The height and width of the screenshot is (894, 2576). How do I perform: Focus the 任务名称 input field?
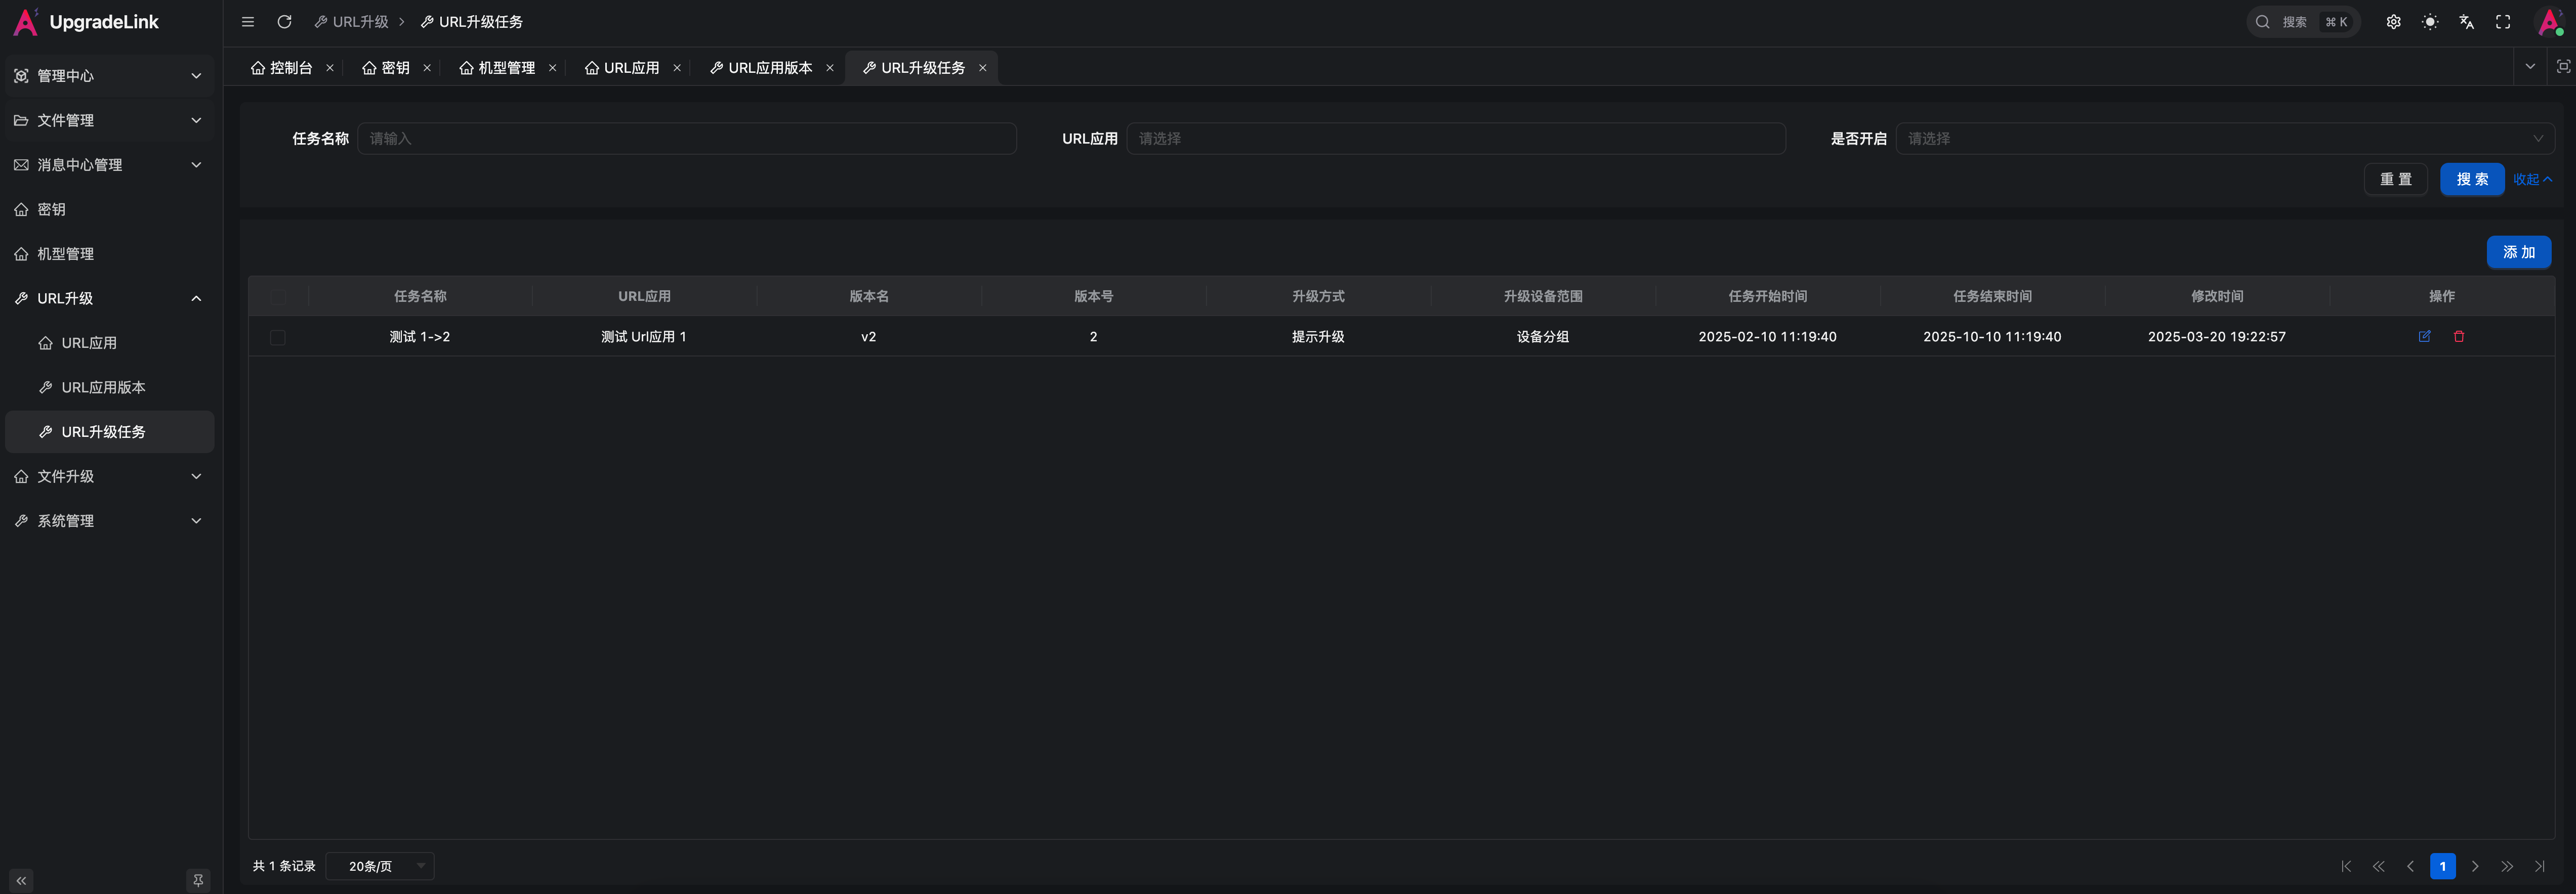687,139
